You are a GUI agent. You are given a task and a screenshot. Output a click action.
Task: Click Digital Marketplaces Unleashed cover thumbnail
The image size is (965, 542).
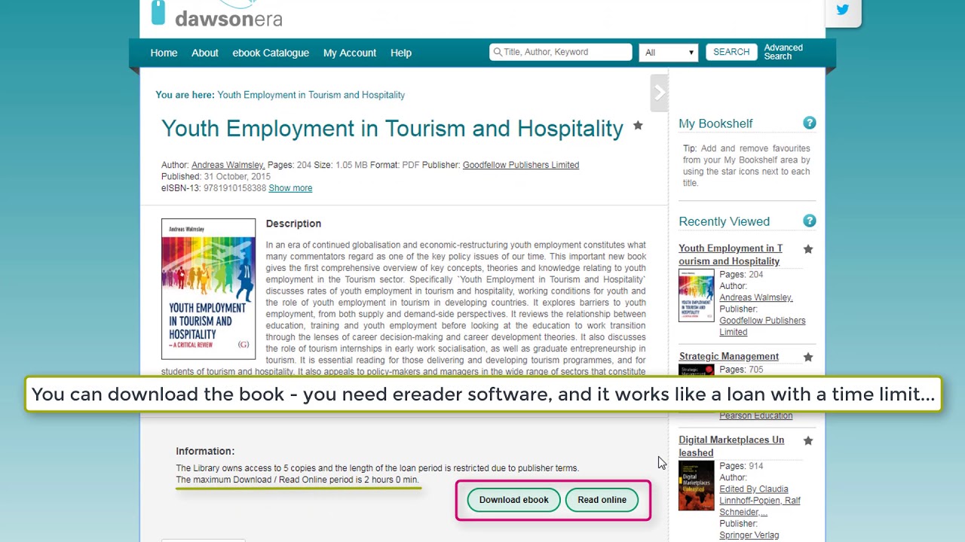click(696, 486)
